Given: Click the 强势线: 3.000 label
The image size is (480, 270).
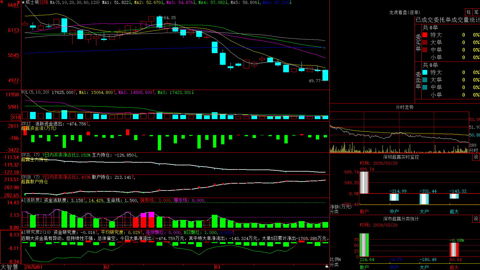Looking at the screenshot, I should point(155,200).
